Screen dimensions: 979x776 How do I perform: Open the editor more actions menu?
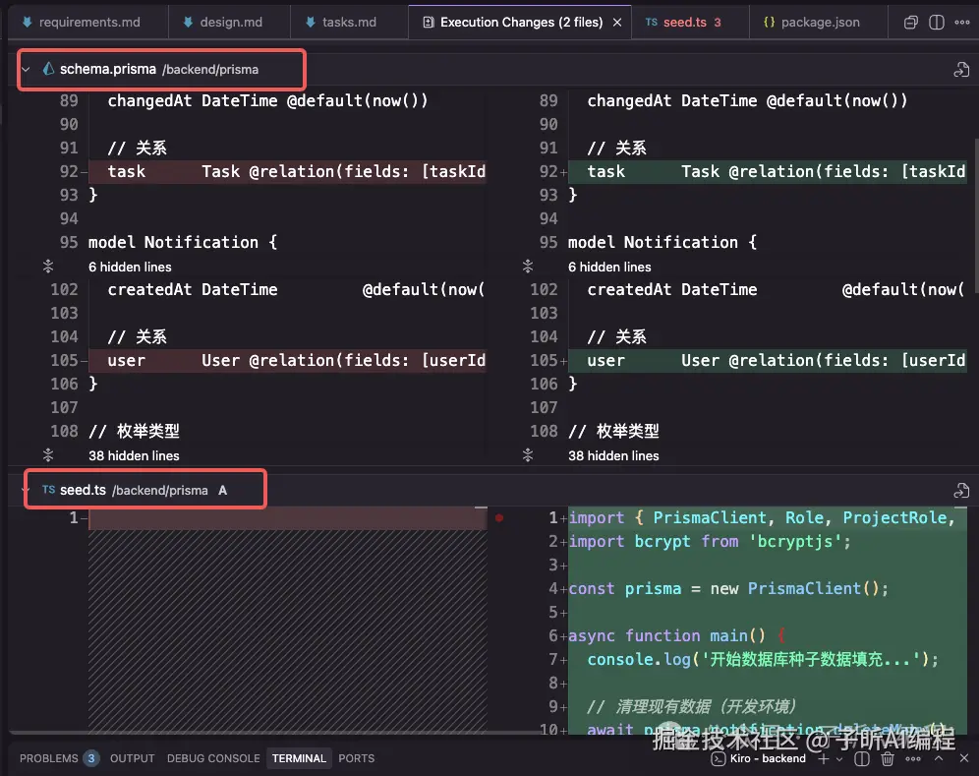coord(962,23)
